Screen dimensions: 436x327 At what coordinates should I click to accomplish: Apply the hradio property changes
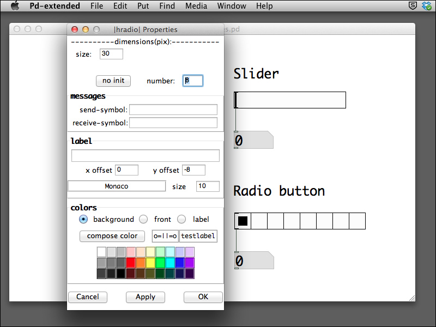coord(145,297)
